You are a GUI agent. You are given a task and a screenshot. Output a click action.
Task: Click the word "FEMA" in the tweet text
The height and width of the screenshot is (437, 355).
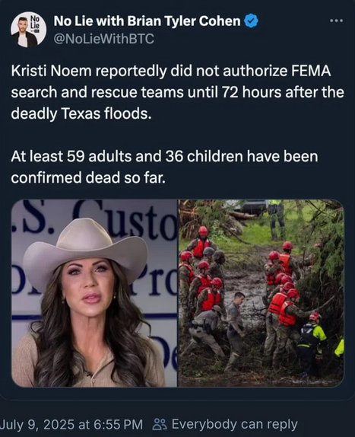coord(311,71)
